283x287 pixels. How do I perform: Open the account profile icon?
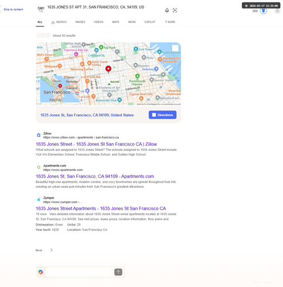tap(277, 11)
